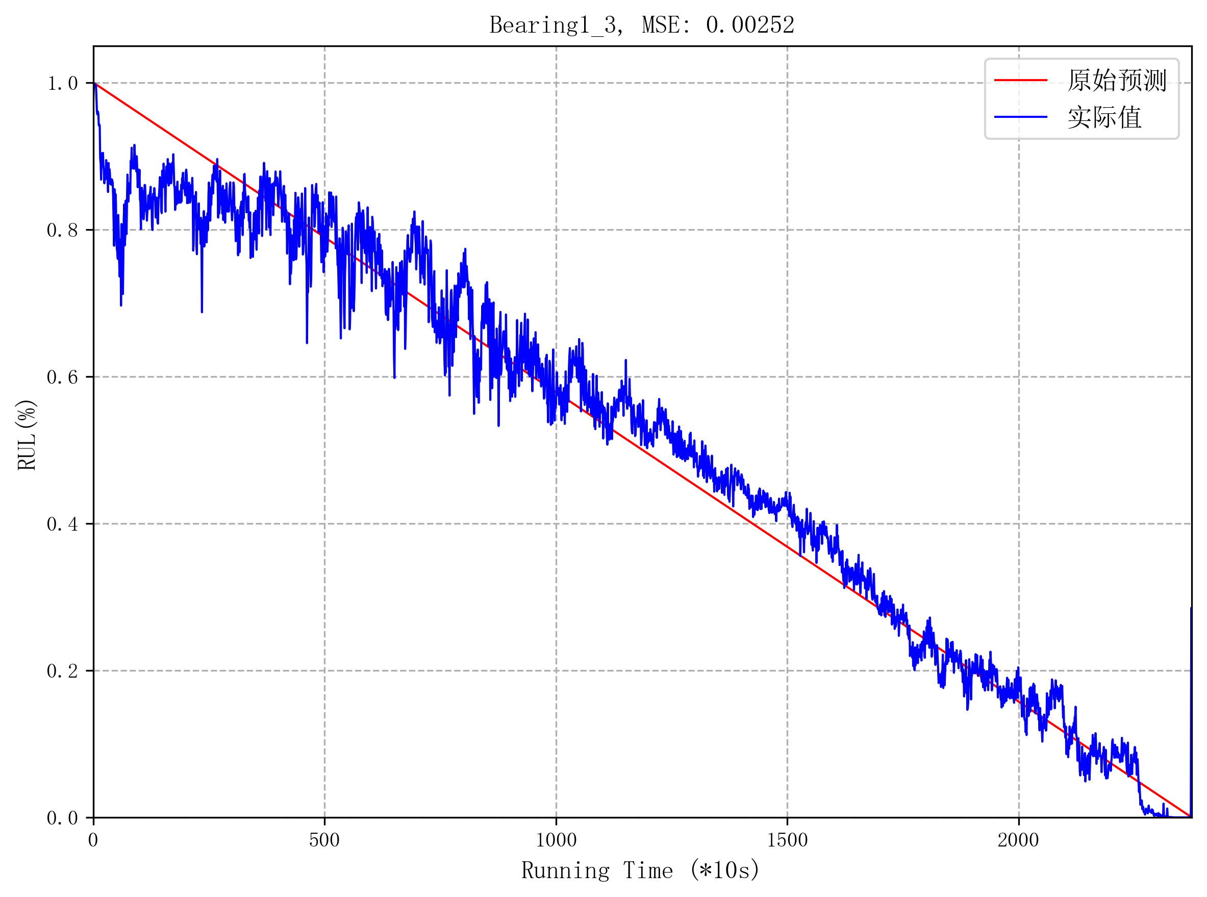Click the 0.0 tick label on y-axis
The image size is (1207, 897).
(x=62, y=818)
